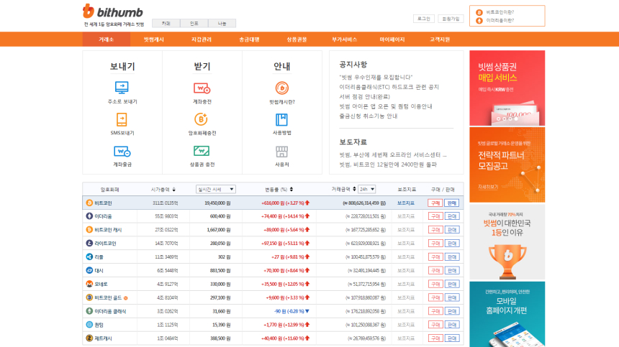Screen dimensions: 619x347
Task: Click 판매 in the 제트캐시 row
Action: (451, 338)
